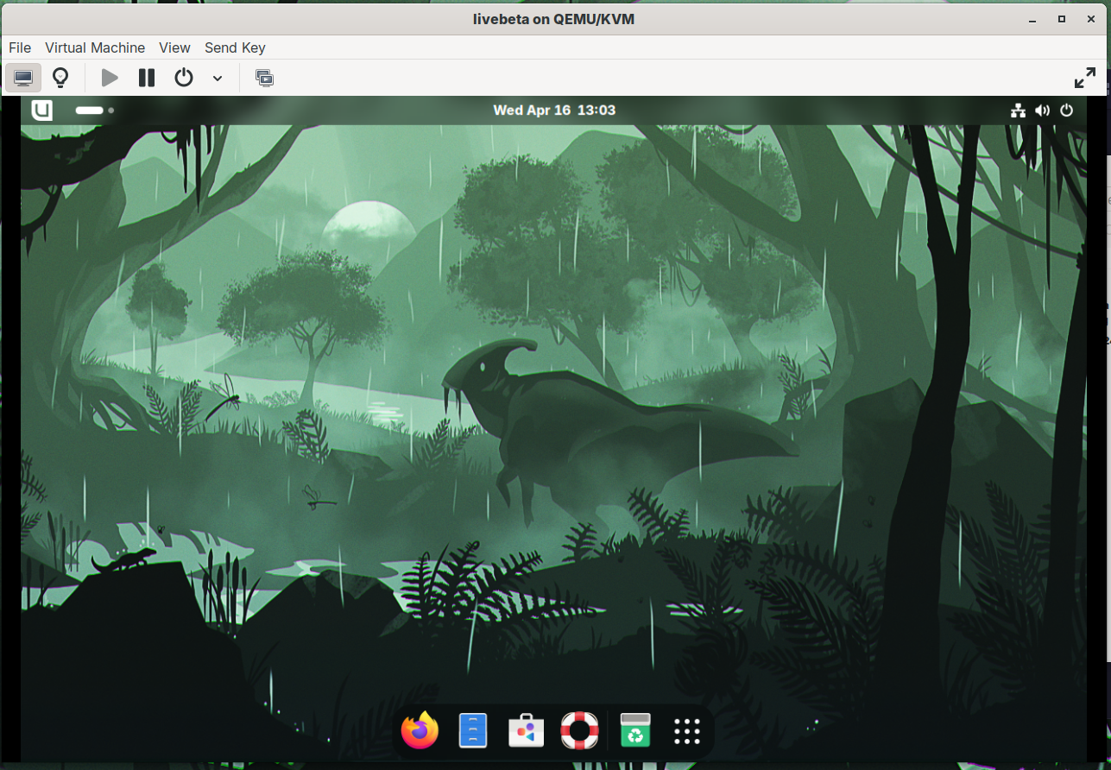
Task: Open the Help lifebuoy app
Action: [579, 731]
